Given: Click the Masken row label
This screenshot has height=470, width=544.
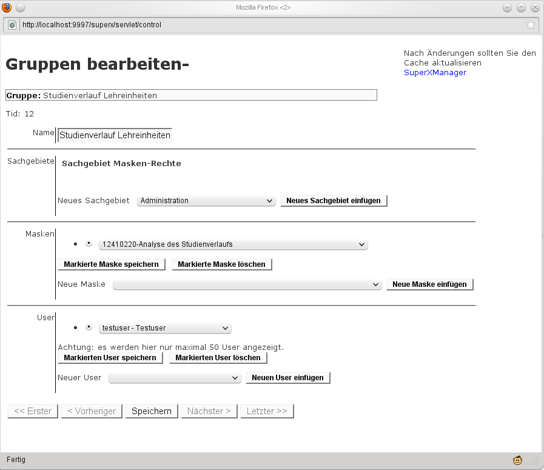Looking at the screenshot, I should (40, 233).
